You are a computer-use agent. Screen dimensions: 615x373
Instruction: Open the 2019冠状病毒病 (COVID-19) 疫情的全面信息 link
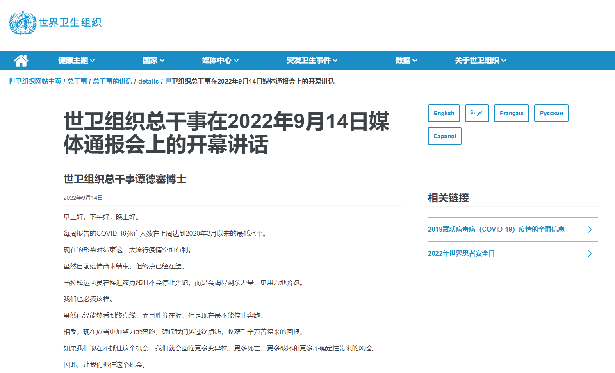coord(496,230)
